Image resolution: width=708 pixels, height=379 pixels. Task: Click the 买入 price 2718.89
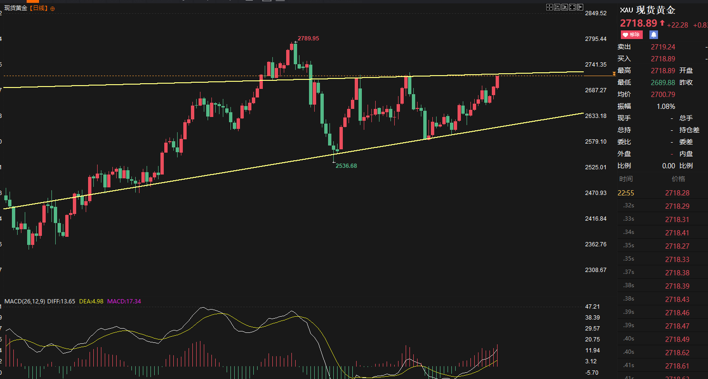click(x=663, y=58)
